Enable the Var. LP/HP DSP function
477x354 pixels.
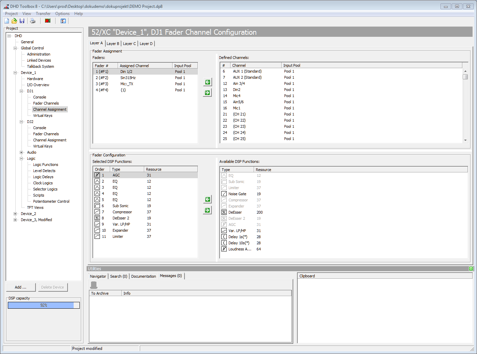[x=224, y=230]
